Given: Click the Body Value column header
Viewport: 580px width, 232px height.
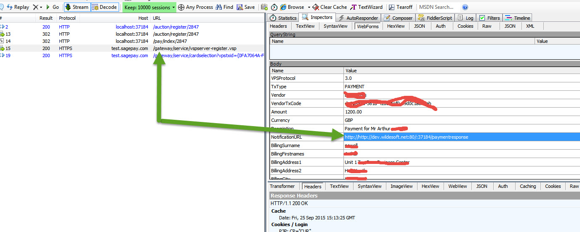Looking at the screenshot, I should point(462,71).
